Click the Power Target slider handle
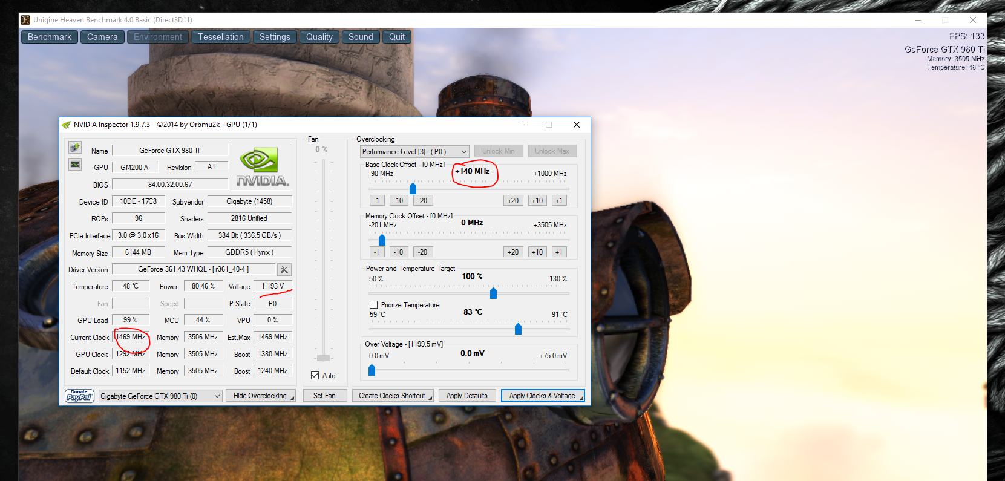The image size is (1005, 481). (x=493, y=293)
